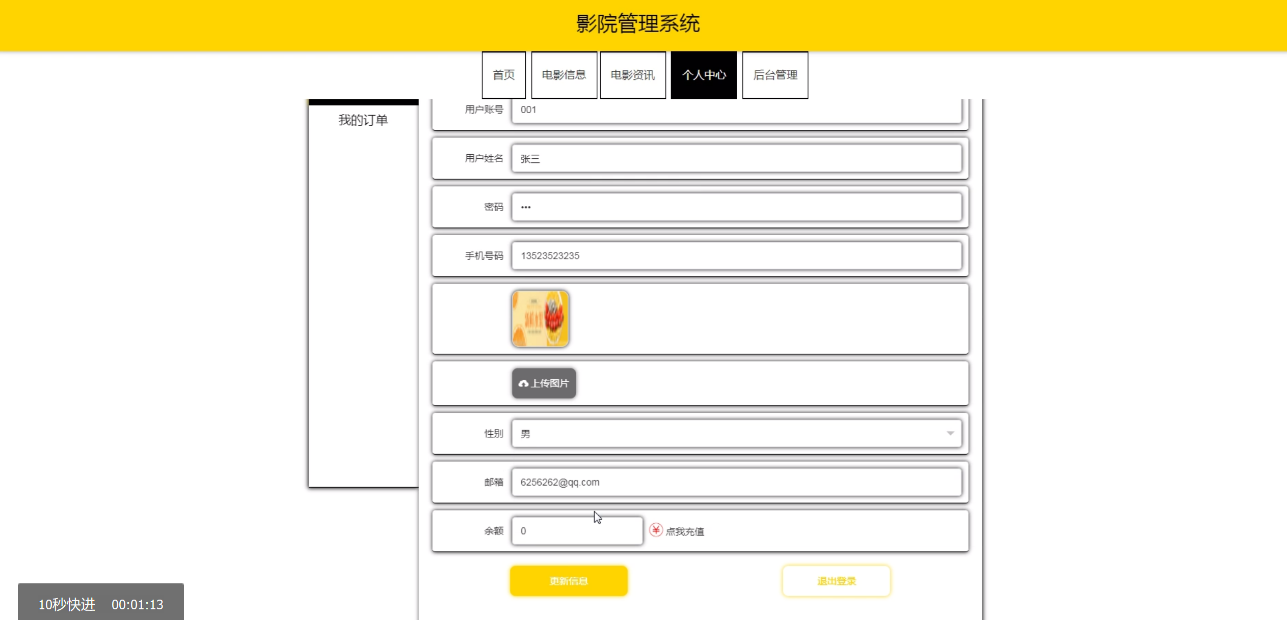Open the 首页 home tab
Viewport: 1287px width, 620px height.
(x=503, y=75)
